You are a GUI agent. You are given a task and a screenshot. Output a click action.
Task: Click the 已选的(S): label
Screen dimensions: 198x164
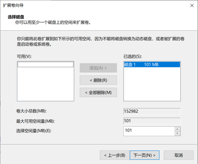point(133,56)
